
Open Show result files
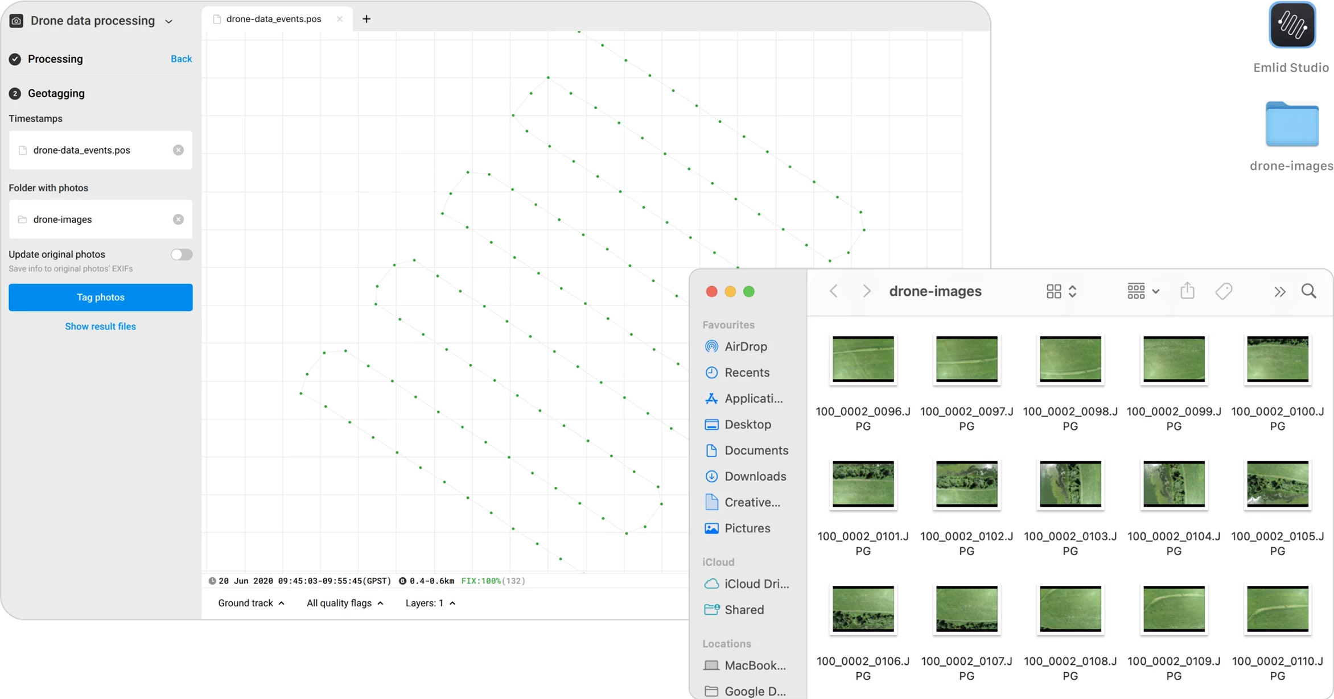(100, 326)
